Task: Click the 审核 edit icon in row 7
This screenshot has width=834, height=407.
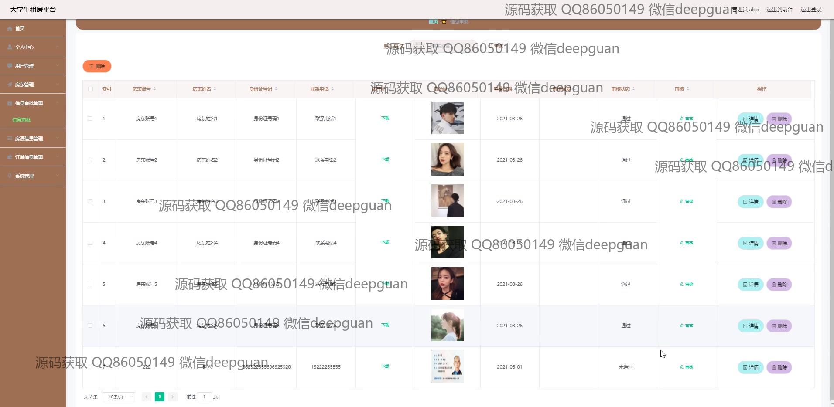Action: tap(681, 367)
